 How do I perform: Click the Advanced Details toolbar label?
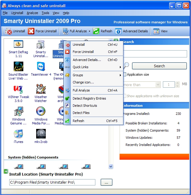pos(135,31)
